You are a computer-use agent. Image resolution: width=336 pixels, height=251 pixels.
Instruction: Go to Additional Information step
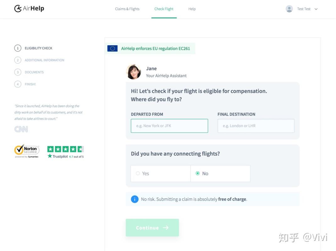coord(44,60)
